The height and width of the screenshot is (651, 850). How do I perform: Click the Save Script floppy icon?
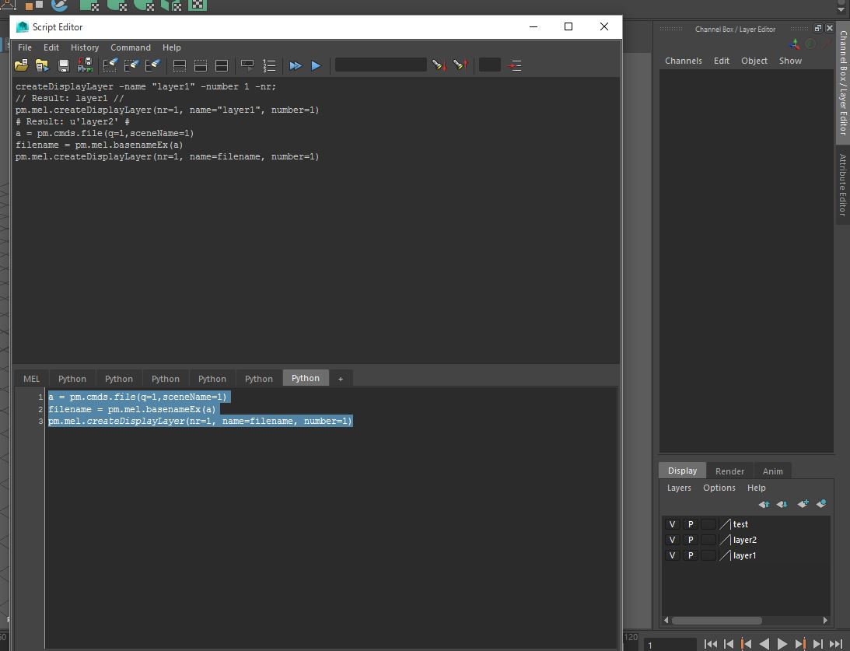[64, 65]
